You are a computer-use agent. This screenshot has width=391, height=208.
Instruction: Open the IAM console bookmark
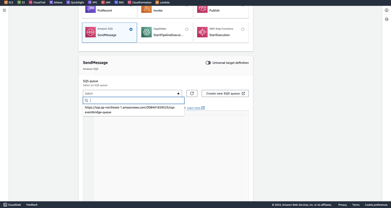(106, 2)
